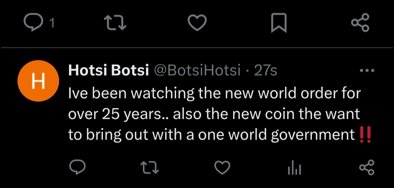Click the red double exclamation emoji

[365, 135]
